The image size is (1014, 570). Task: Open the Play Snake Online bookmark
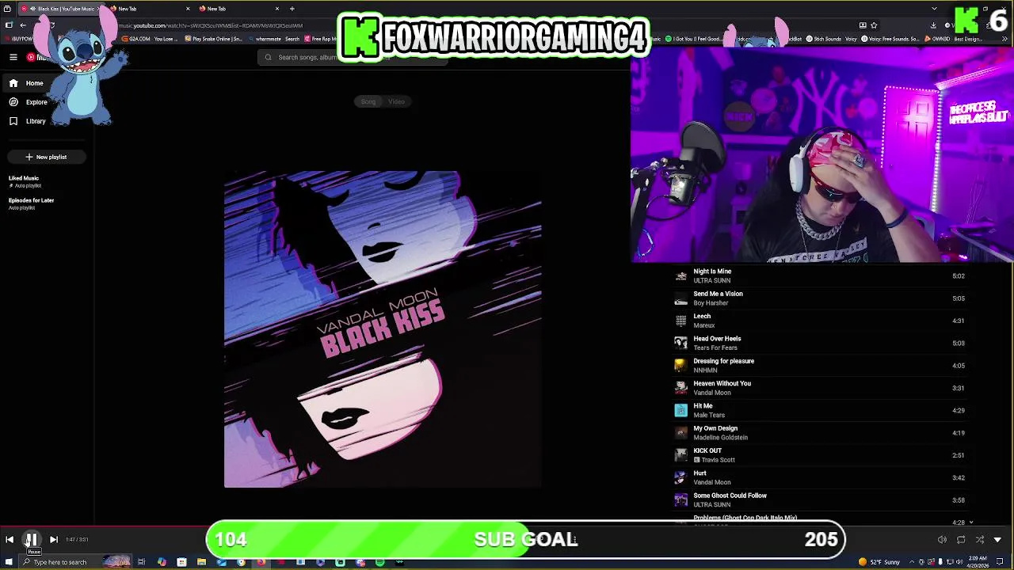(x=214, y=39)
